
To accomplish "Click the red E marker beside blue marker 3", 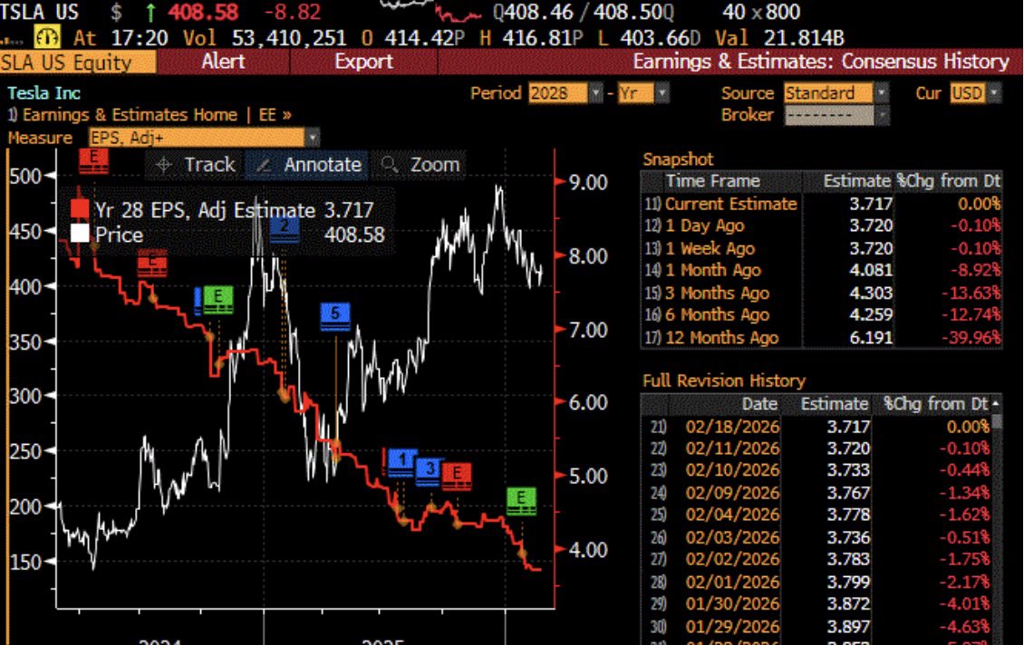I will coord(457,476).
